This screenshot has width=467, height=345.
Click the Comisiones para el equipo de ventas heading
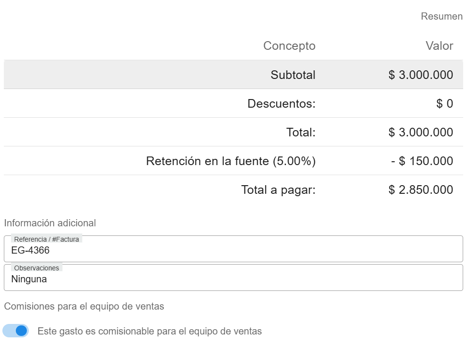84,306
